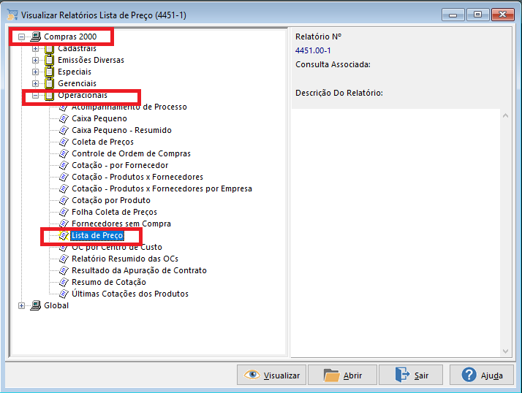Select Caixa Pequeno - Resumido report
The width and height of the screenshot is (522, 393).
pos(121,130)
